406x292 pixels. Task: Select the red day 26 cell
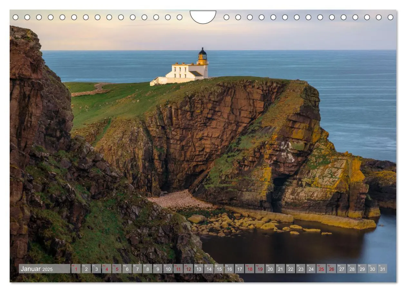331,269
